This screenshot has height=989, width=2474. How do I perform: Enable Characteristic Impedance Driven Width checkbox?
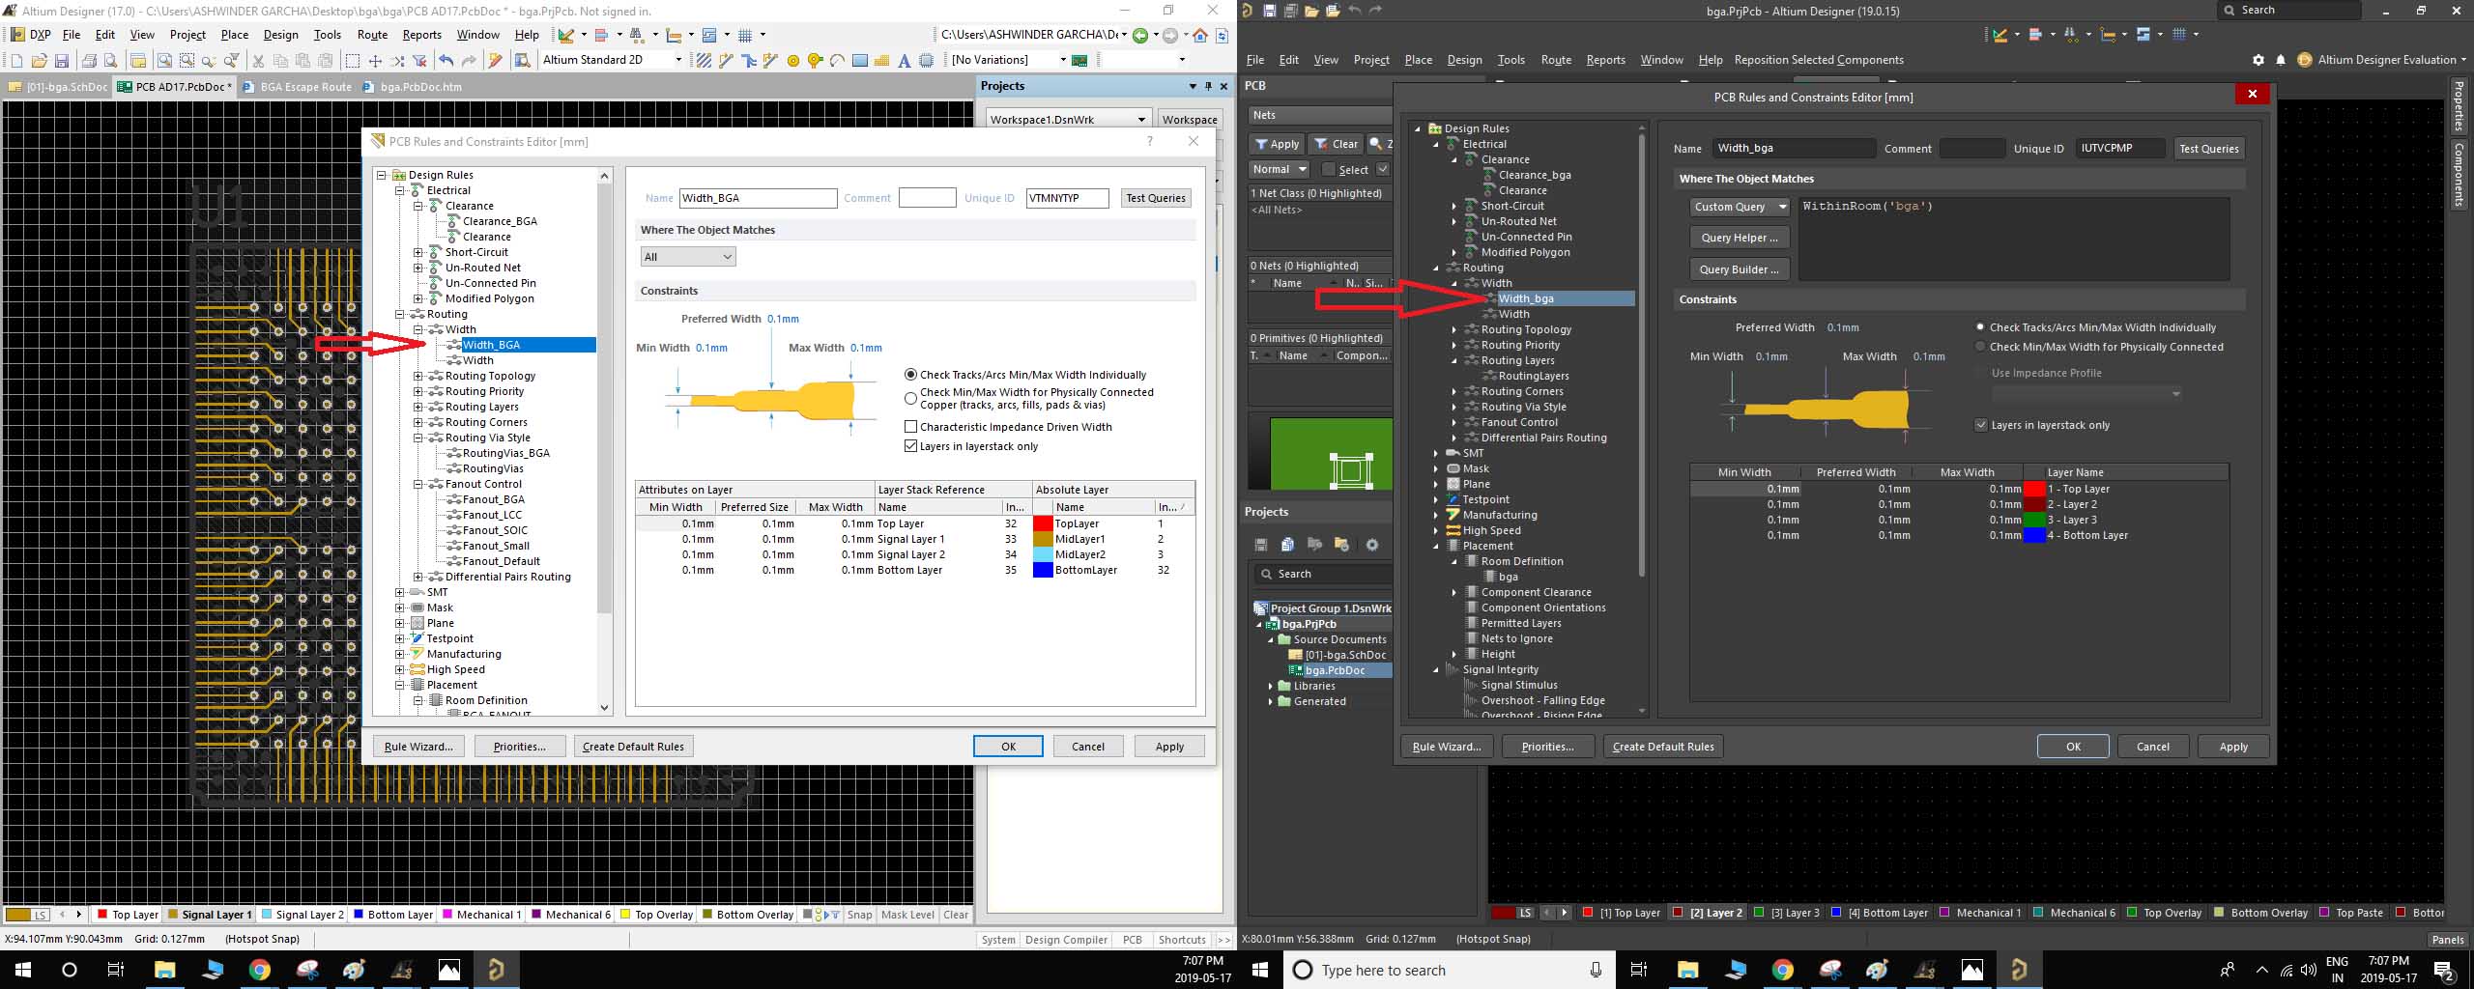(910, 427)
